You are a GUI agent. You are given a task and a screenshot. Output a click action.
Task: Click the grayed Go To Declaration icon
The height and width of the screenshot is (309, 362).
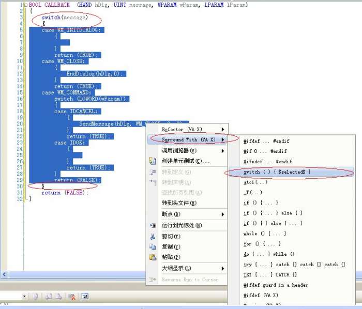153,182
